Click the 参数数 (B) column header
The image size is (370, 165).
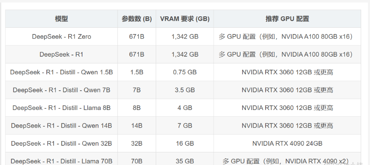click(137, 19)
